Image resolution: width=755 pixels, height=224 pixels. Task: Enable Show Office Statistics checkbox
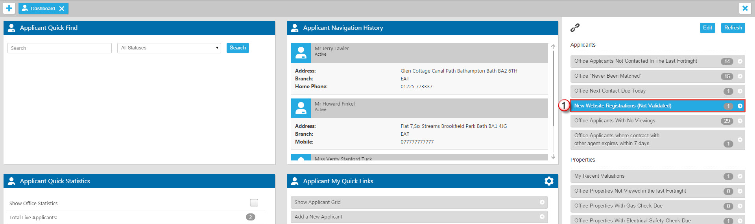pos(254,203)
